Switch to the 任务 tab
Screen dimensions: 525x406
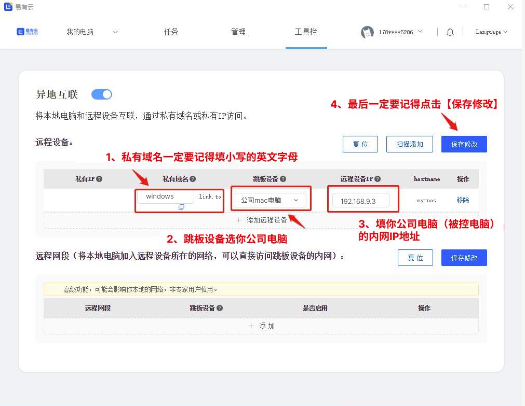pos(171,32)
